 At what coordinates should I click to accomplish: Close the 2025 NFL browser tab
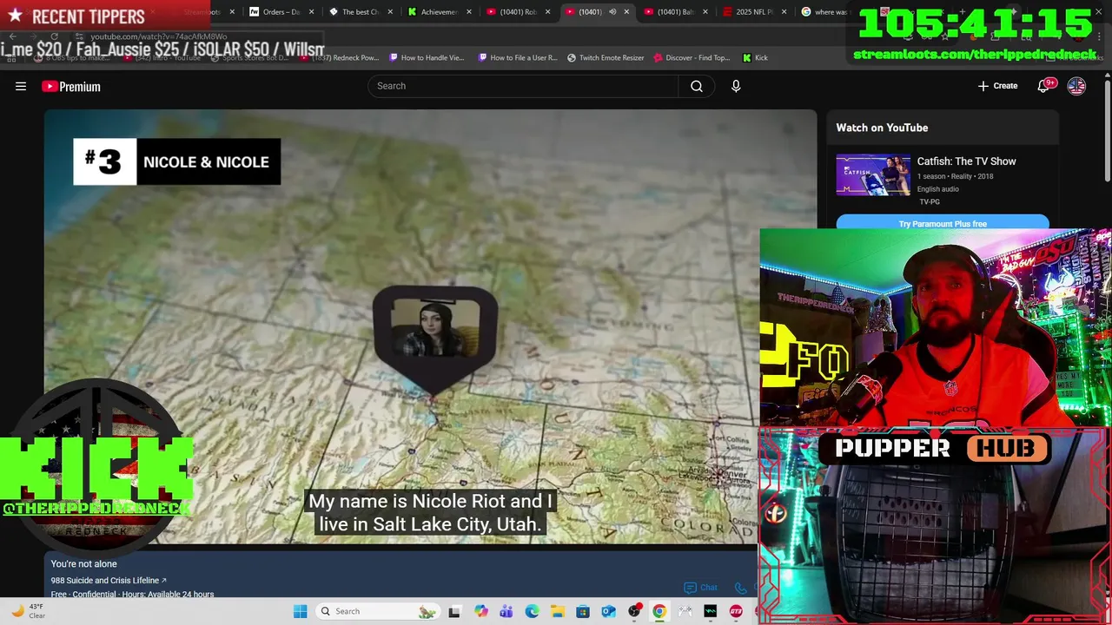tap(784, 12)
